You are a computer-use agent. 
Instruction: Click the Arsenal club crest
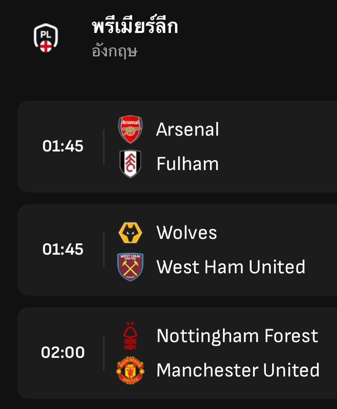[130, 129]
